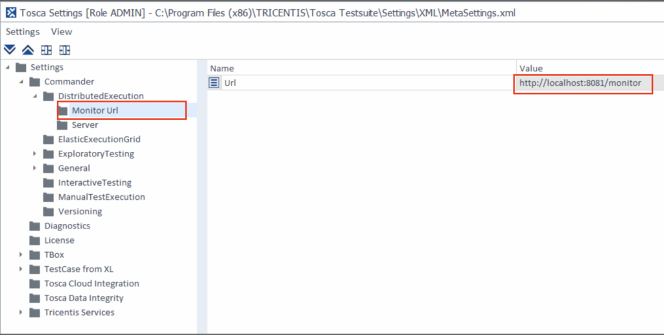This screenshot has width=664, height=335.
Task: Click the TBox folder icon
Action: click(x=35, y=255)
